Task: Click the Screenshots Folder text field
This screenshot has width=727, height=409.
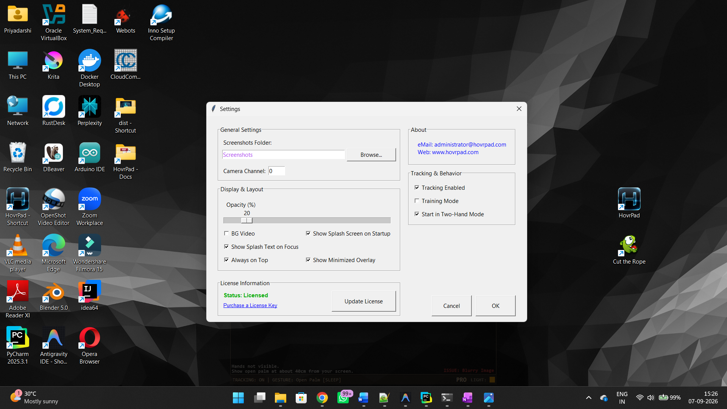Action: pos(283,155)
